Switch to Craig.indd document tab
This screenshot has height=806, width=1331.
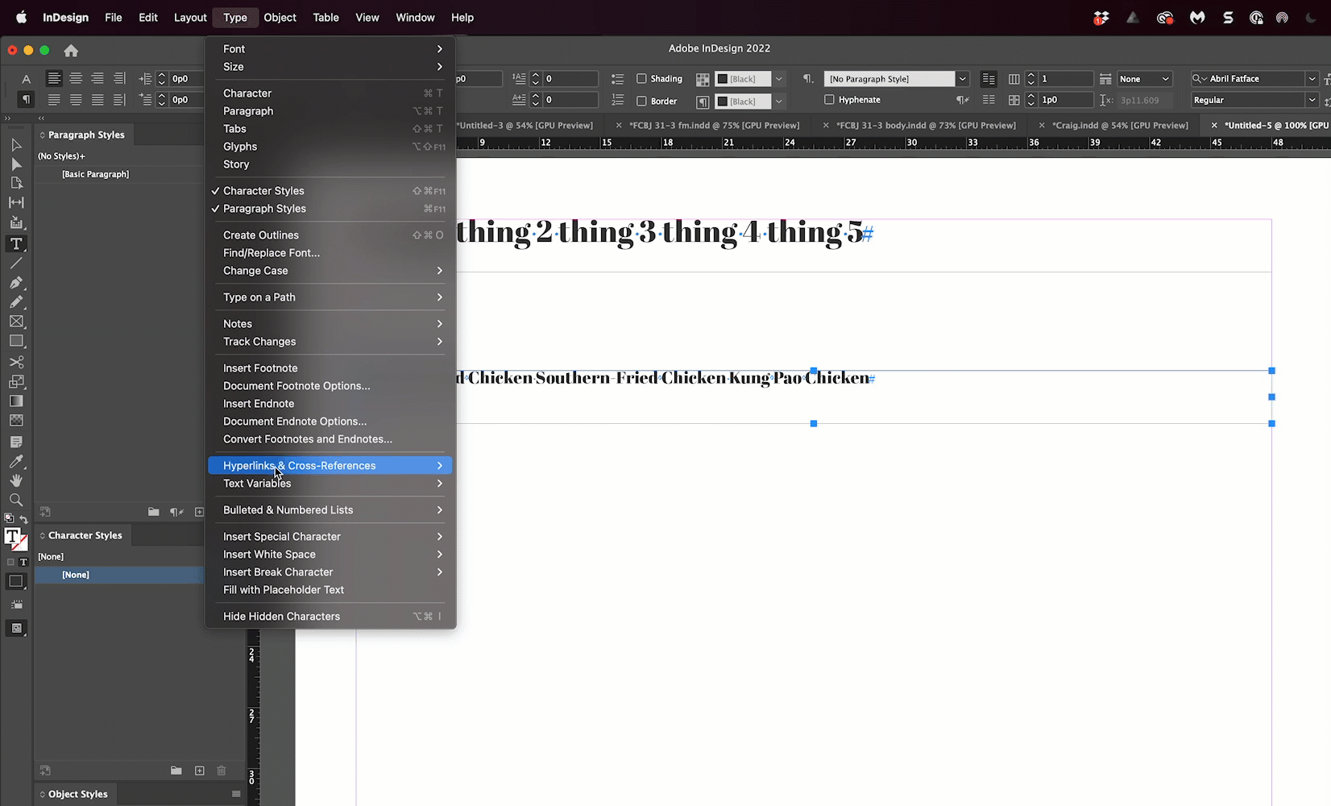click(1120, 126)
